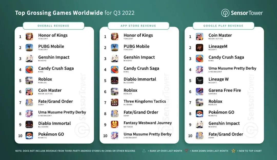
Task: Click the Three Kingdoms Tactics icon
Action: pos(115,102)
